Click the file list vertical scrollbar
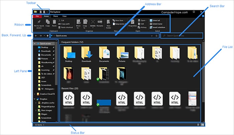This screenshot has height=135, width=234. [203, 72]
